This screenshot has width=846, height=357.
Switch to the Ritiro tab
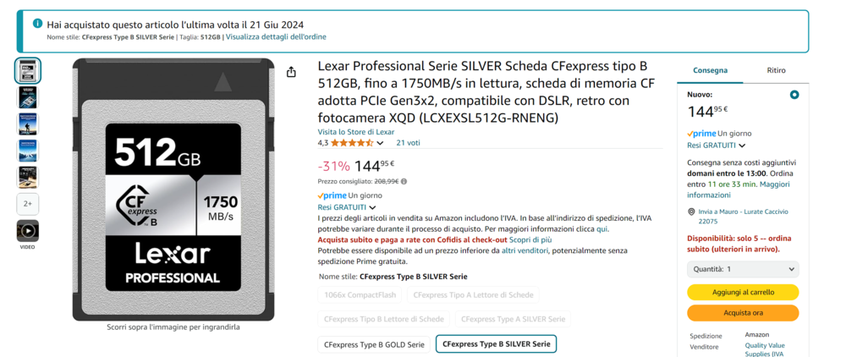point(776,70)
